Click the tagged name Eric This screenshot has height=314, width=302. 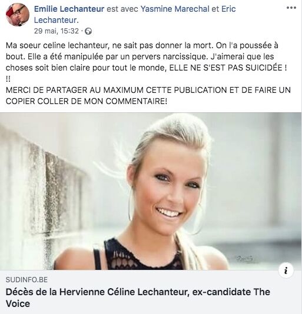228,9
